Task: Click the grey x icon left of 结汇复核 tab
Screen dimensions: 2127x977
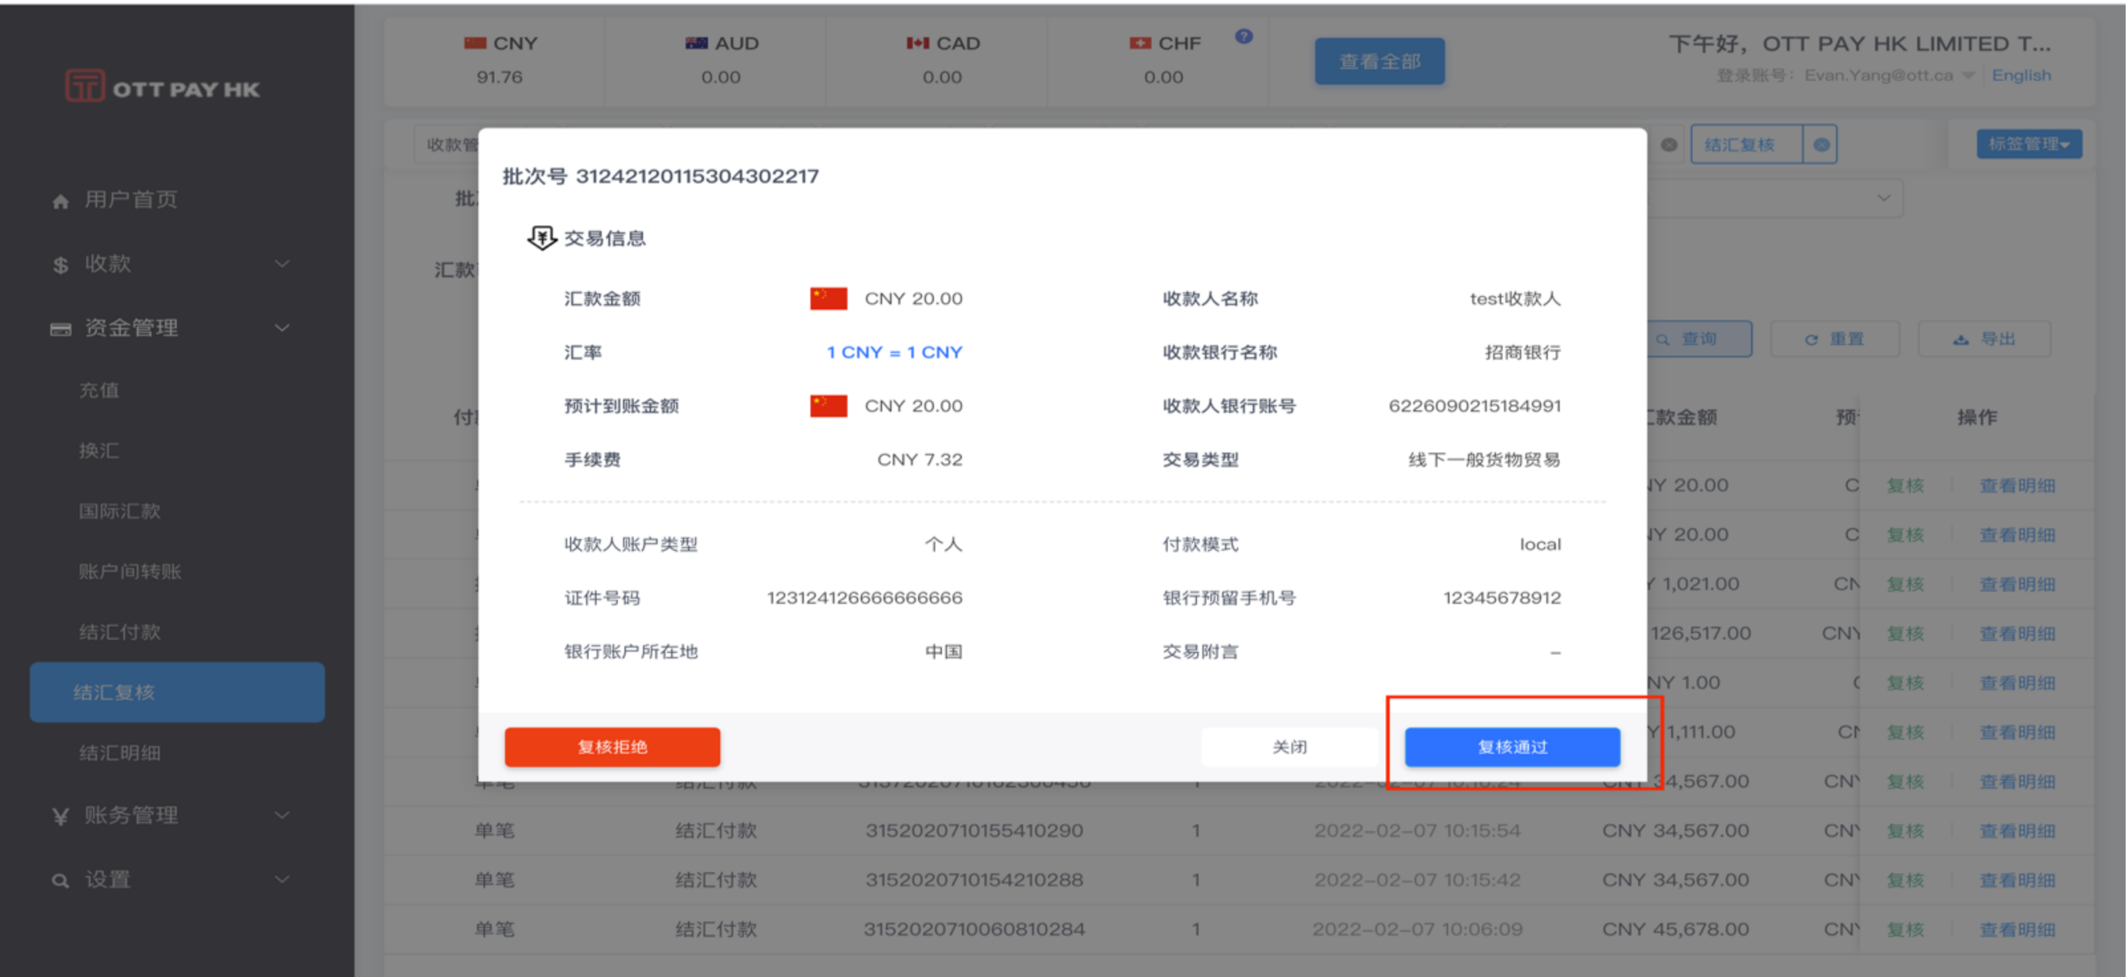Action: pyautogui.click(x=1669, y=145)
